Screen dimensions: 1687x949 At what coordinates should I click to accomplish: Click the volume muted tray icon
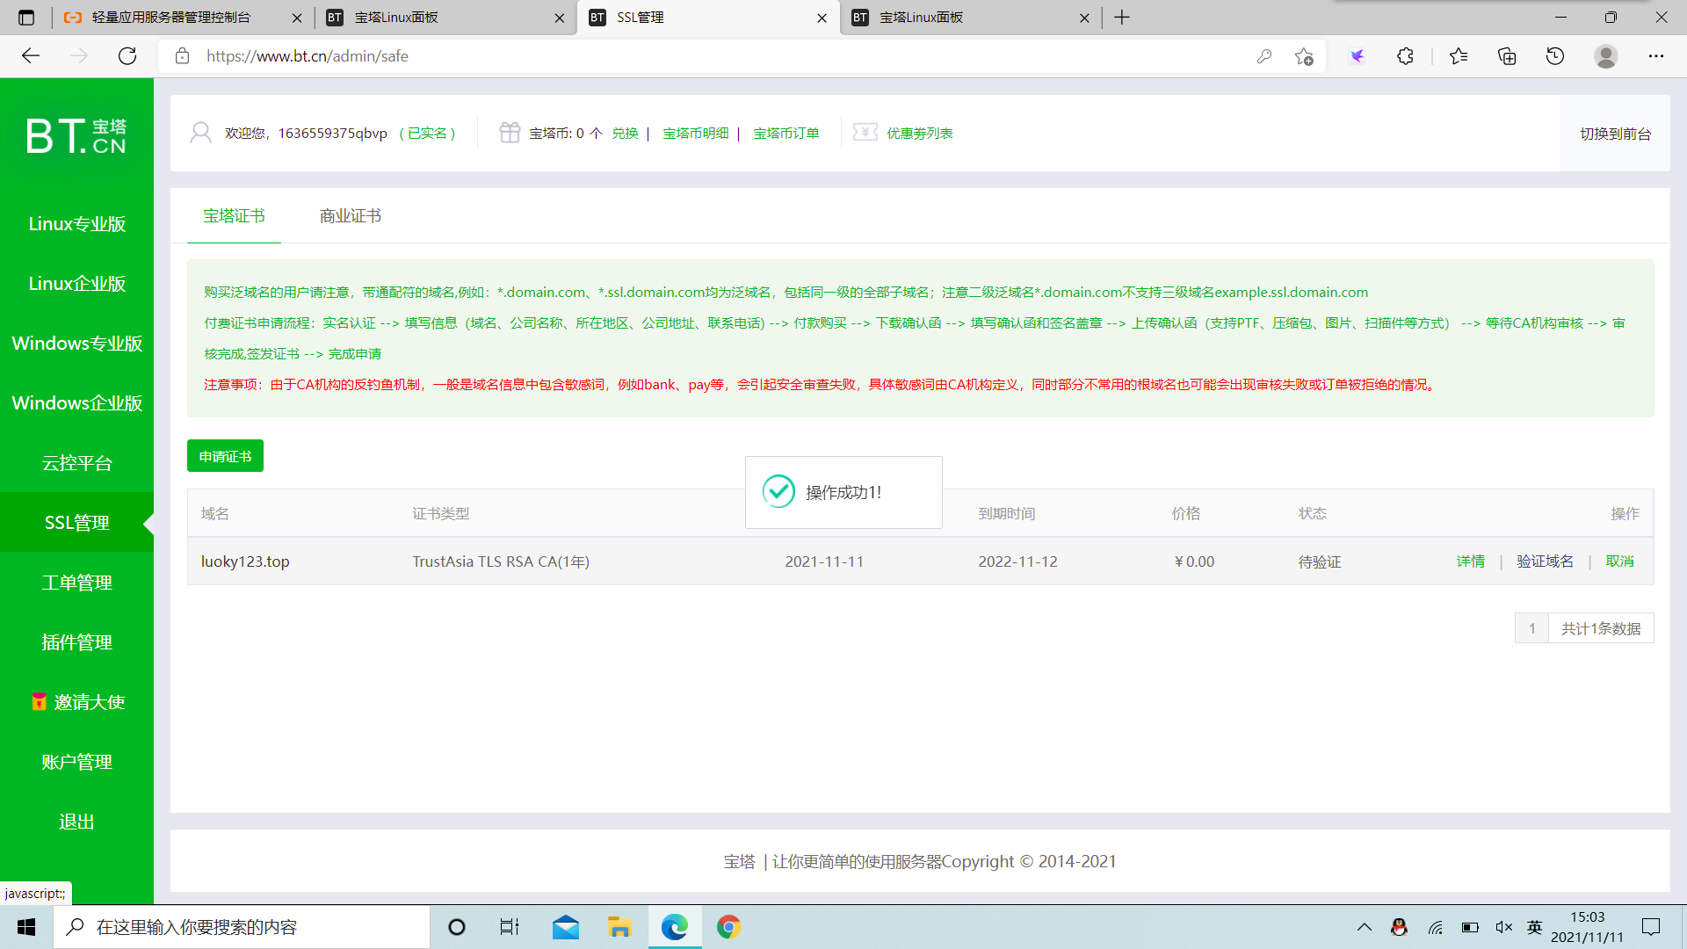pos(1503,927)
